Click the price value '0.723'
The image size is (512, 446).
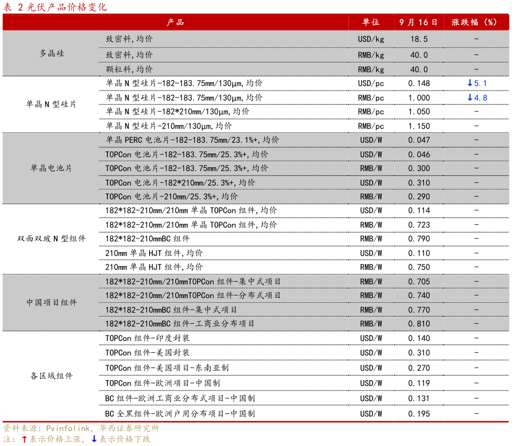click(419, 225)
